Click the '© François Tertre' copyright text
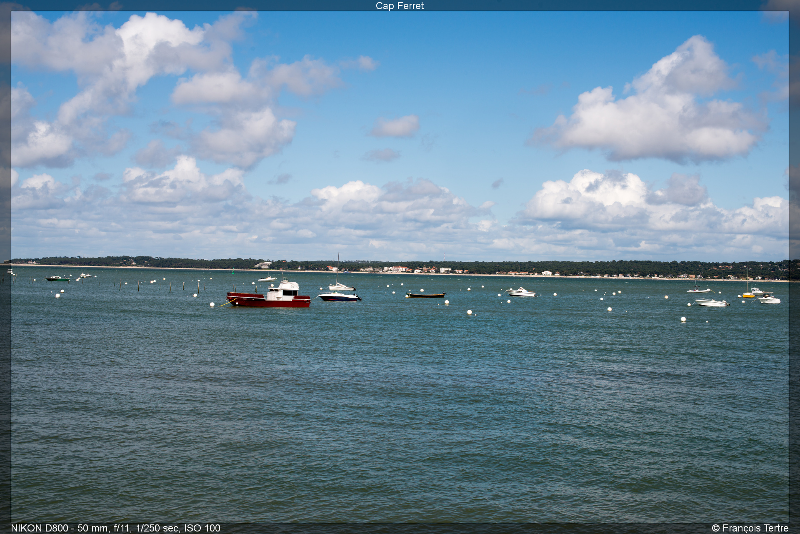800x534 pixels. (x=750, y=528)
